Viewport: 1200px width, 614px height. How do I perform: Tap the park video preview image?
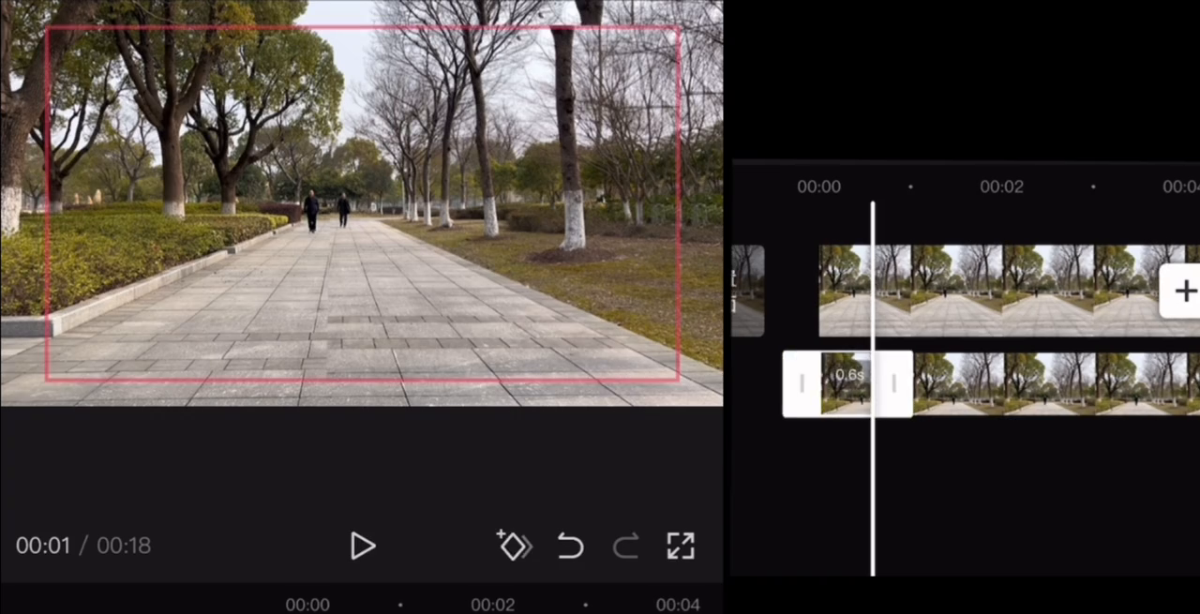pyautogui.click(x=362, y=202)
